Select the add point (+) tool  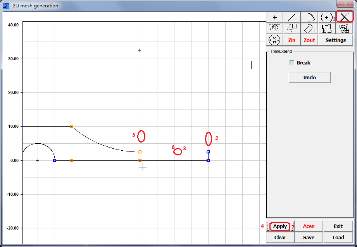[274, 17]
